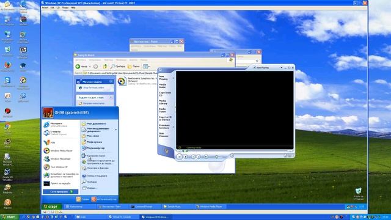Launch MSN from the Start menu

[x=60, y=142]
